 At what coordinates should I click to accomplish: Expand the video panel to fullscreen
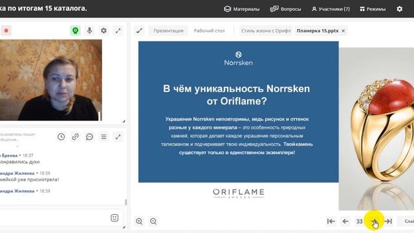tap(118, 30)
